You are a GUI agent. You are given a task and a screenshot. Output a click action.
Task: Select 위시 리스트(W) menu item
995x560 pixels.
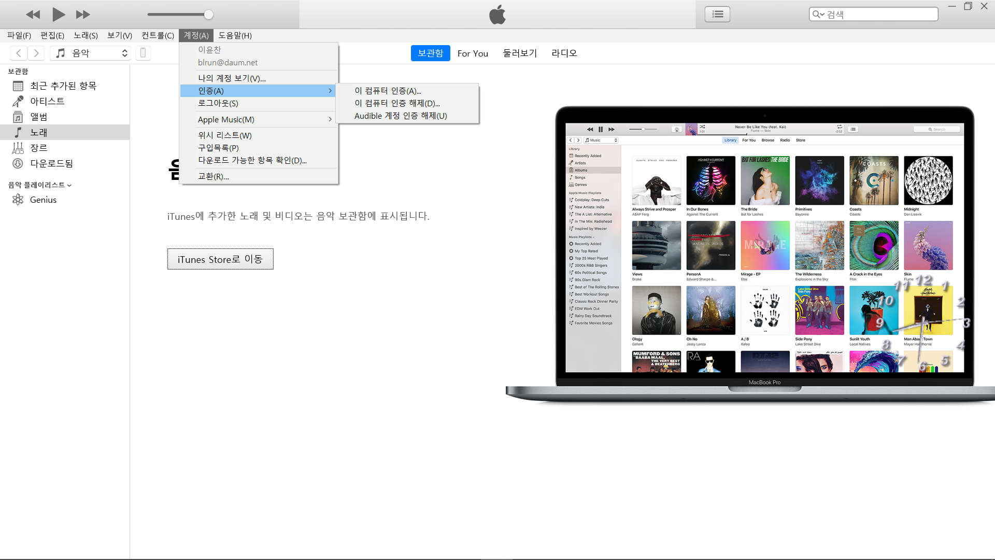tap(259, 135)
